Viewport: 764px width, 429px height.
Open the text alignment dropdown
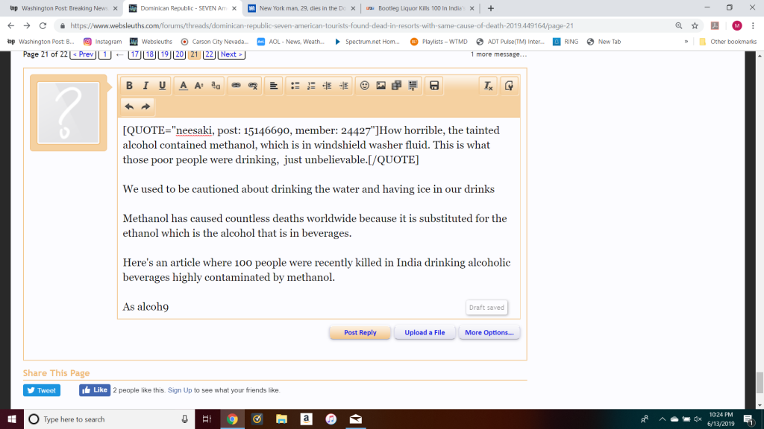(274, 86)
